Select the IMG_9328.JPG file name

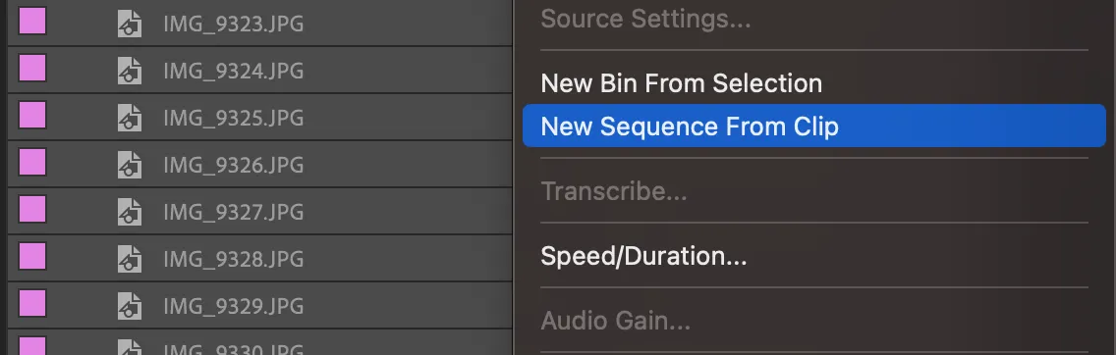point(234,259)
